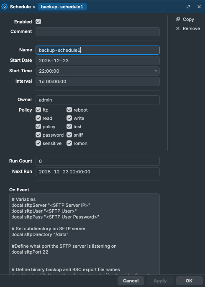The height and width of the screenshot is (287, 205).
Task: Uncheck the sensitive policy option
Action: pos(38,143)
